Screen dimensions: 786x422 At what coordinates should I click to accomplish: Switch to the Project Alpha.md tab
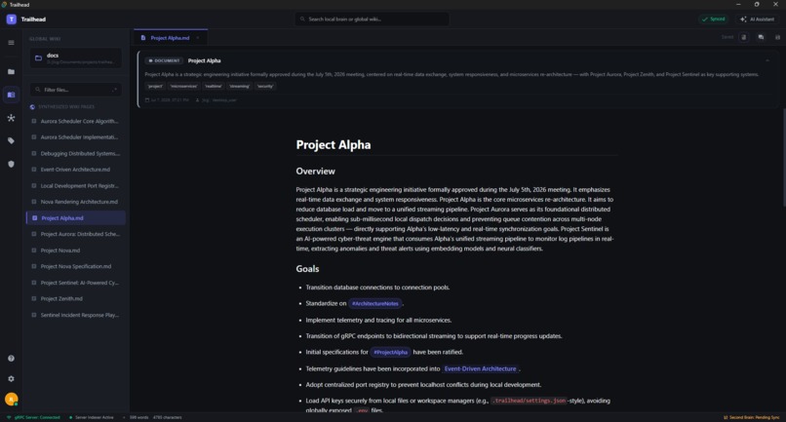click(171, 38)
